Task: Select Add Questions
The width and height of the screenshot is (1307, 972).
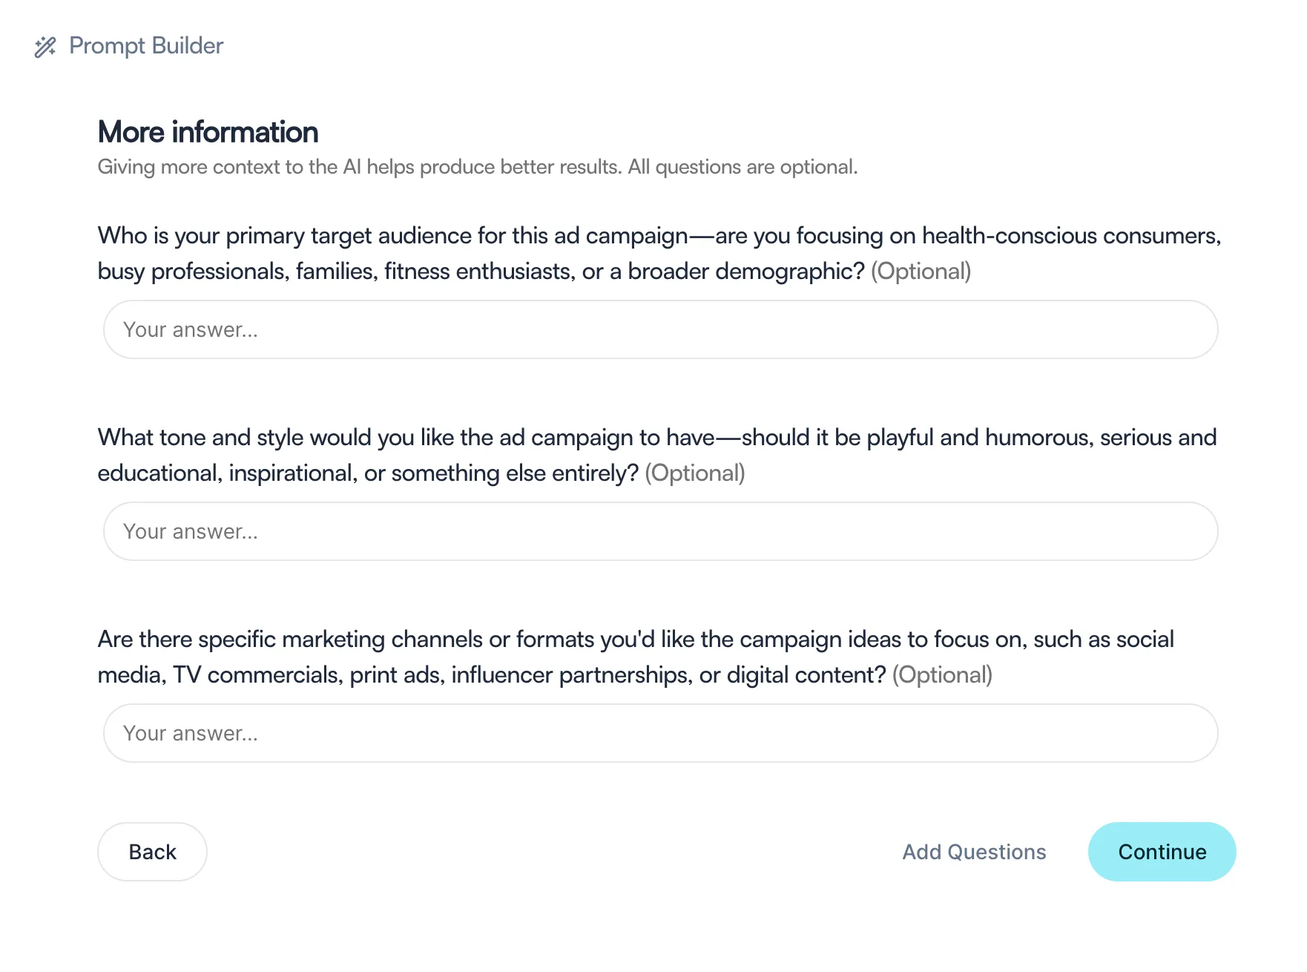Action: (974, 852)
